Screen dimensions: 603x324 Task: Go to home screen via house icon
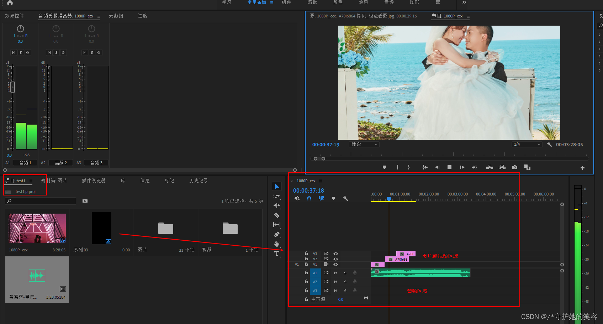click(10, 3)
